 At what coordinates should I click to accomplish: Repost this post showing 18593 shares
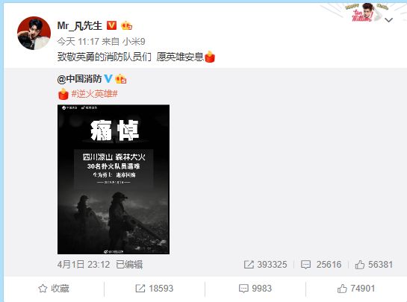(x=154, y=289)
